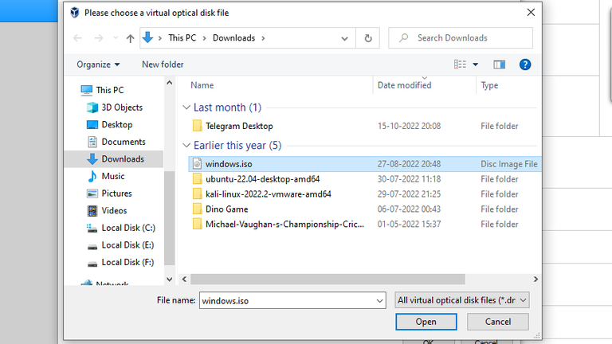Click the horizontal scrollbar right arrow

tap(535, 279)
